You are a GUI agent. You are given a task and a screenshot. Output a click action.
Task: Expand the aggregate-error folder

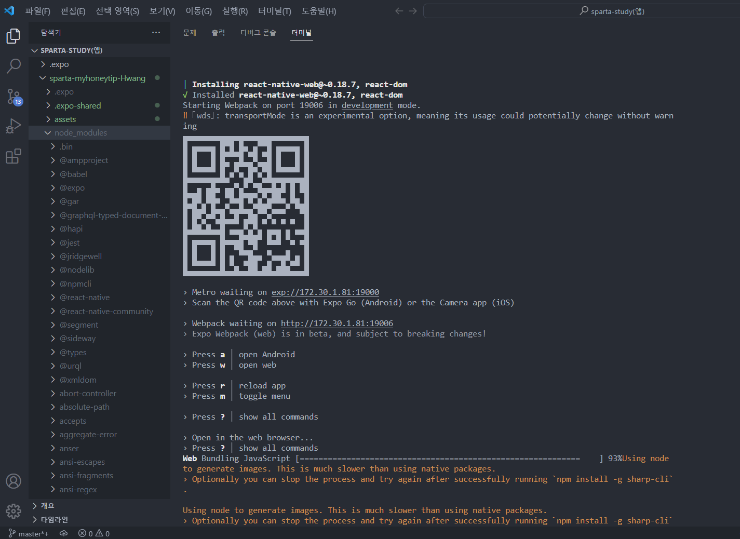pyautogui.click(x=99, y=435)
